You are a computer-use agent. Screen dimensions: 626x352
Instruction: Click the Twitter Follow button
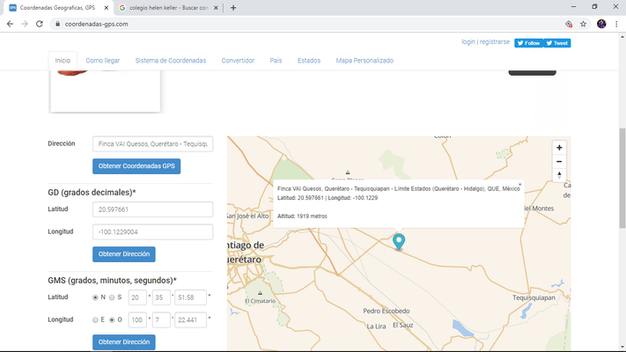(528, 42)
